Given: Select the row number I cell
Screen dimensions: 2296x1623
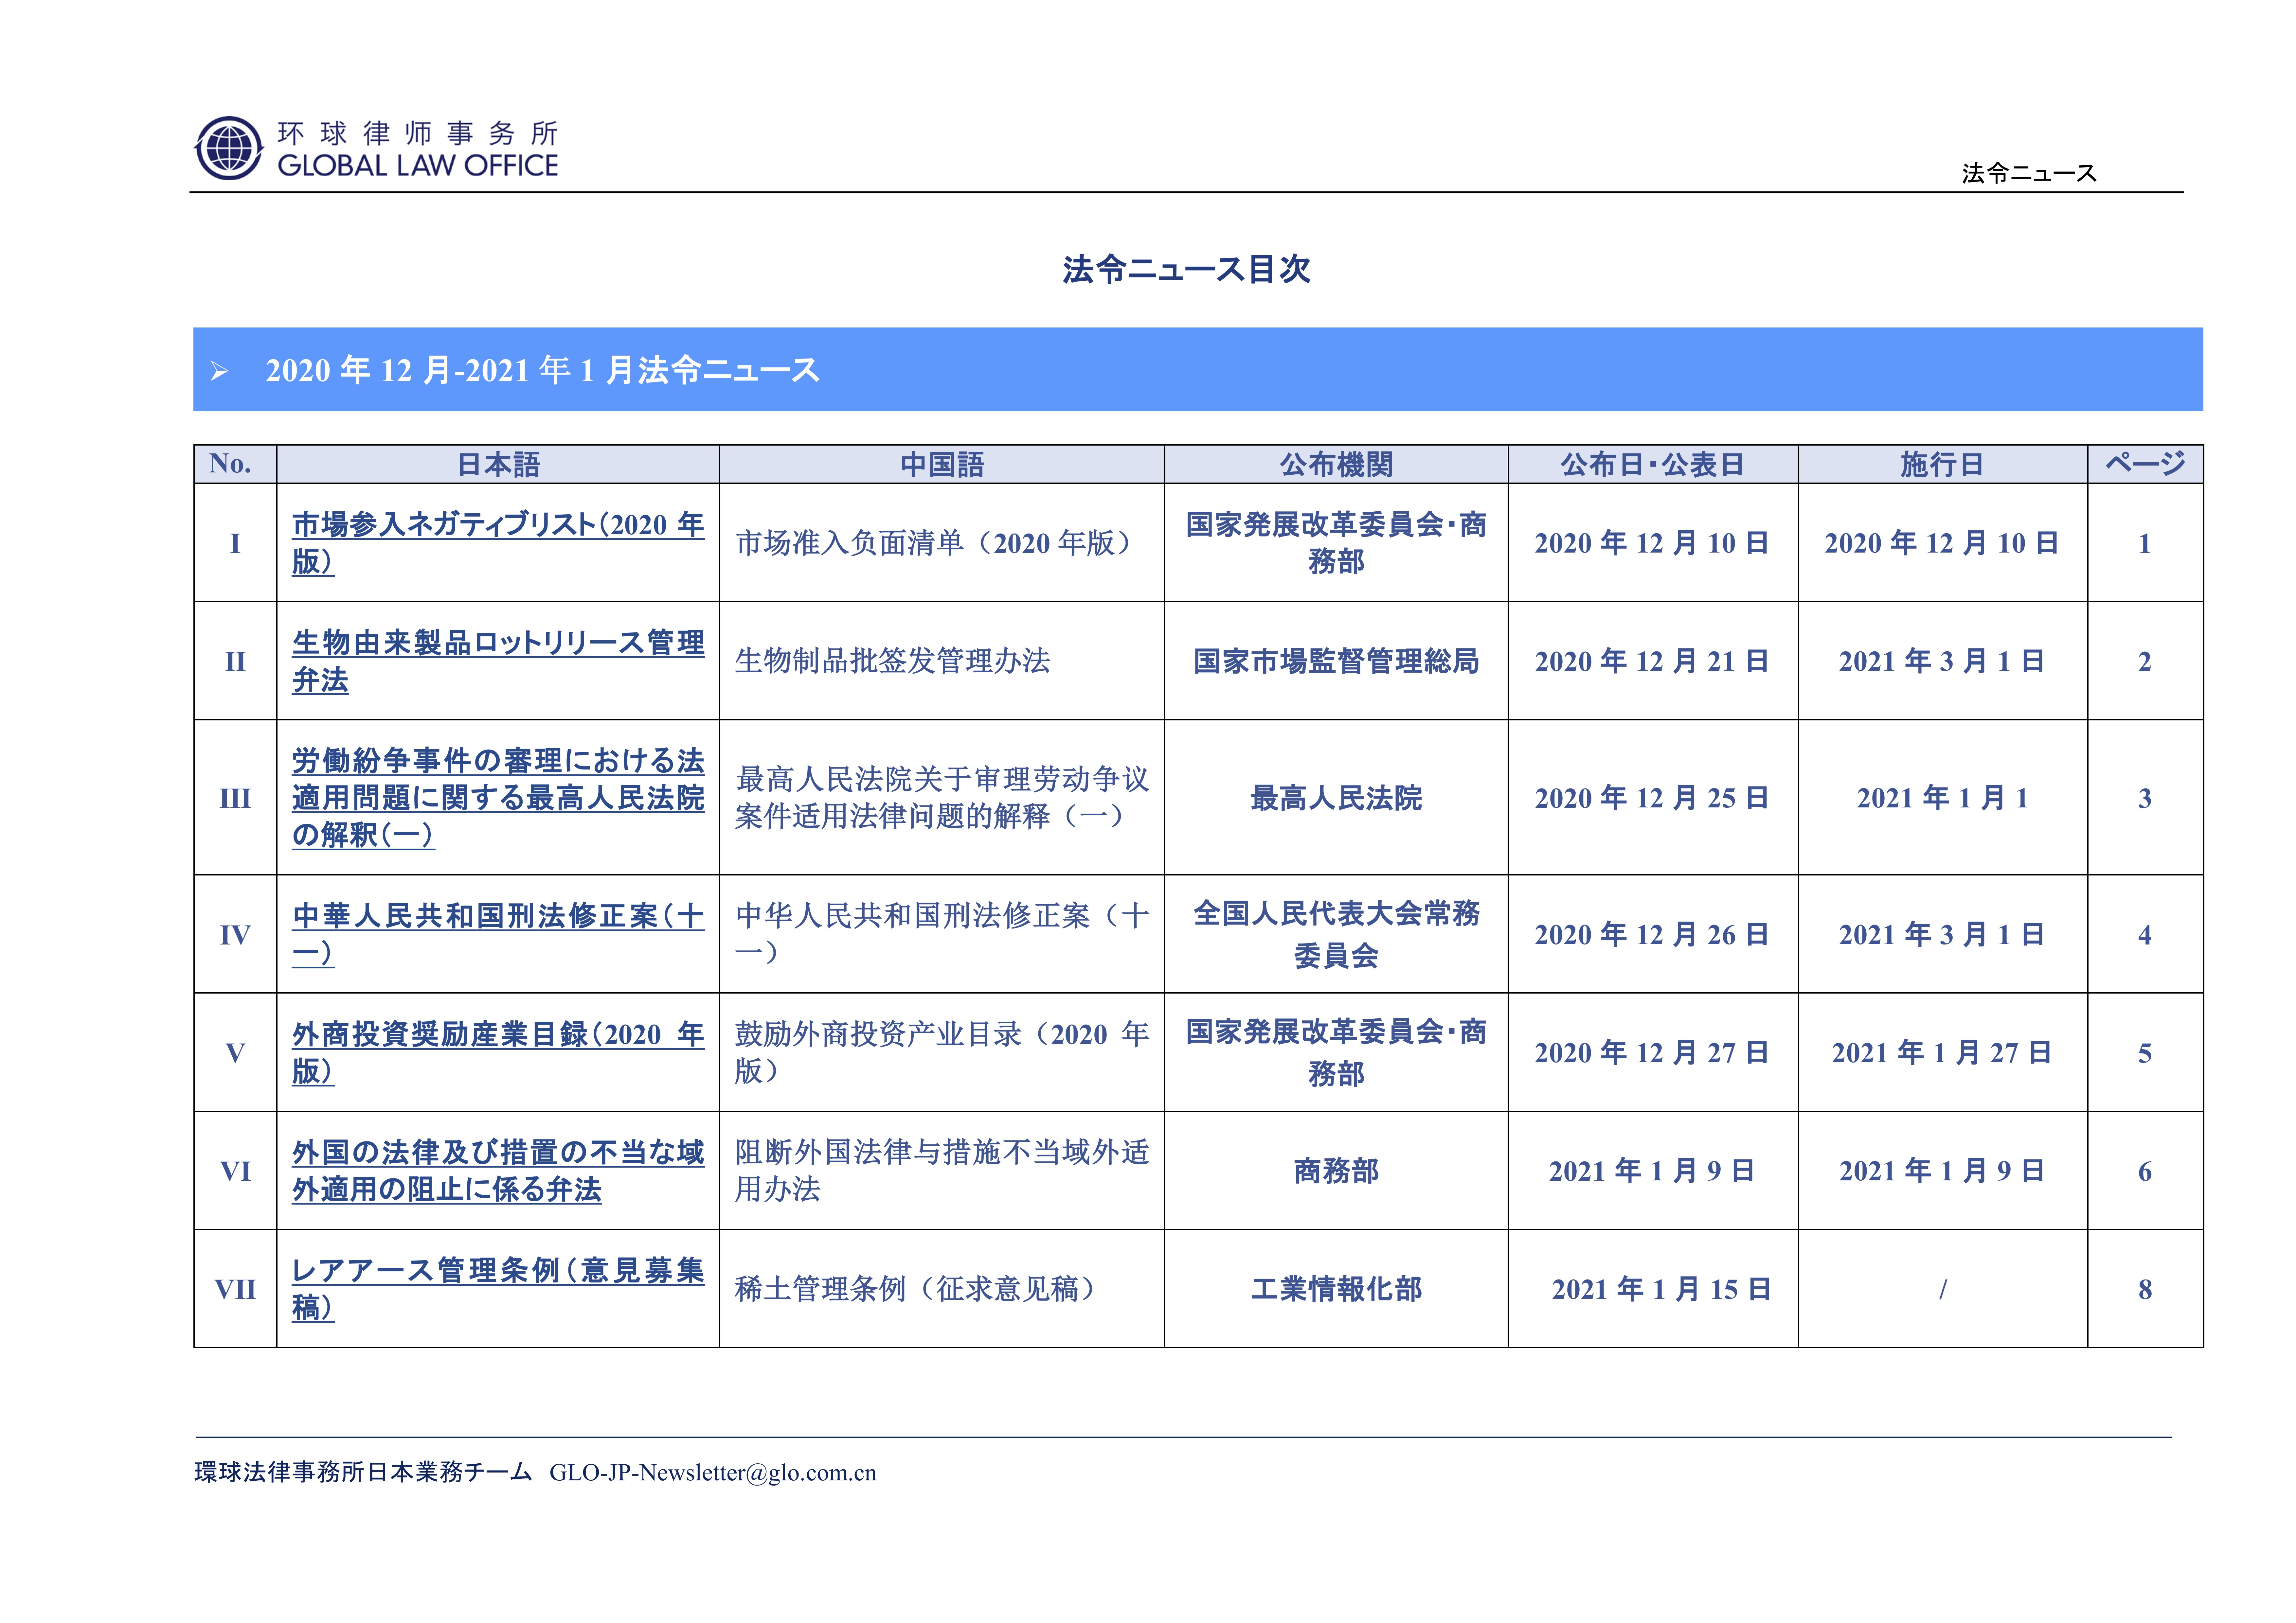Looking at the screenshot, I should point(235,543).
